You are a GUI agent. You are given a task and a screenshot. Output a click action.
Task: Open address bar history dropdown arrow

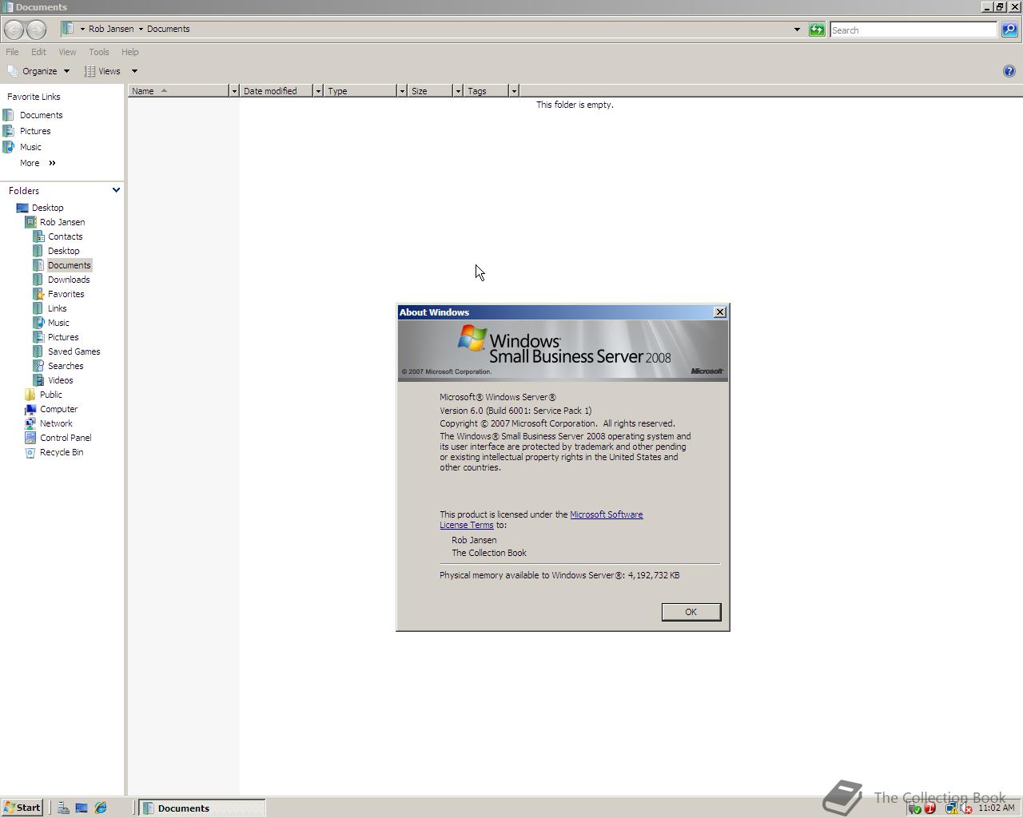coord(797,30)
